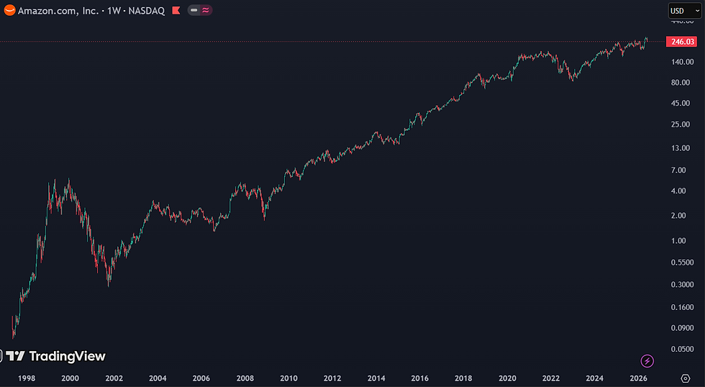Click the 4.00 price axis label
The width and height of the screenshot is (705, 387).
point(678,191)
